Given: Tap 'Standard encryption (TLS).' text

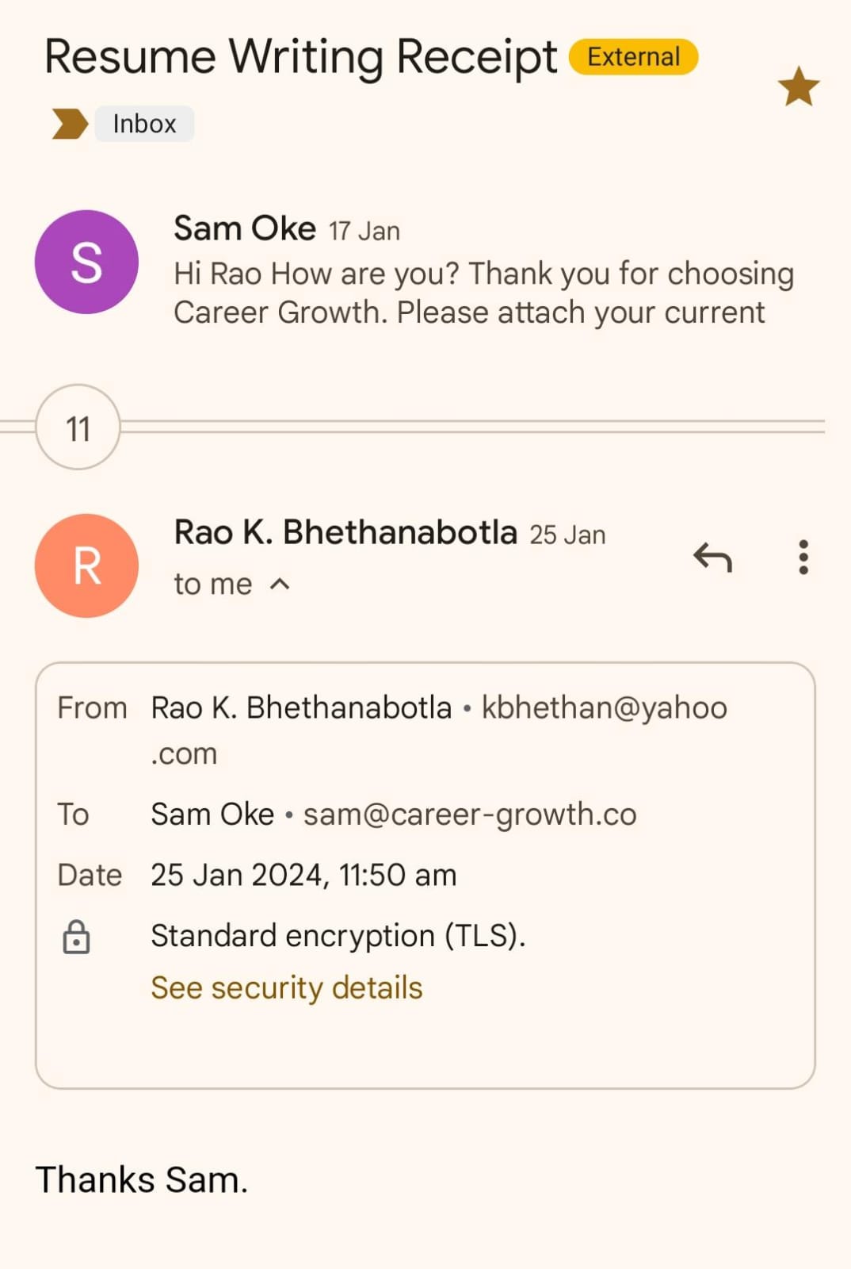Looking at the screenshot, I should (x=338, y=936).
